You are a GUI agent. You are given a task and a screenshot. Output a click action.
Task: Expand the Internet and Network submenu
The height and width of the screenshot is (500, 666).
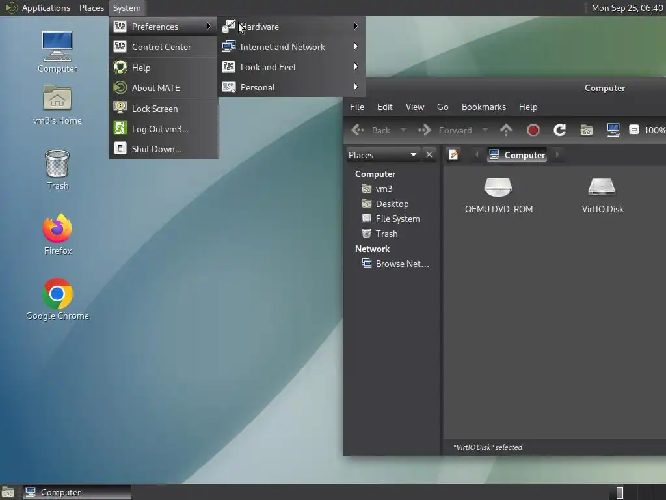click(x=291, y=47)
